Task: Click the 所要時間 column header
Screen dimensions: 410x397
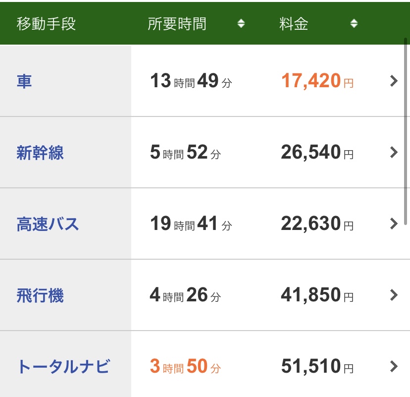Action: tap(177, 24)
